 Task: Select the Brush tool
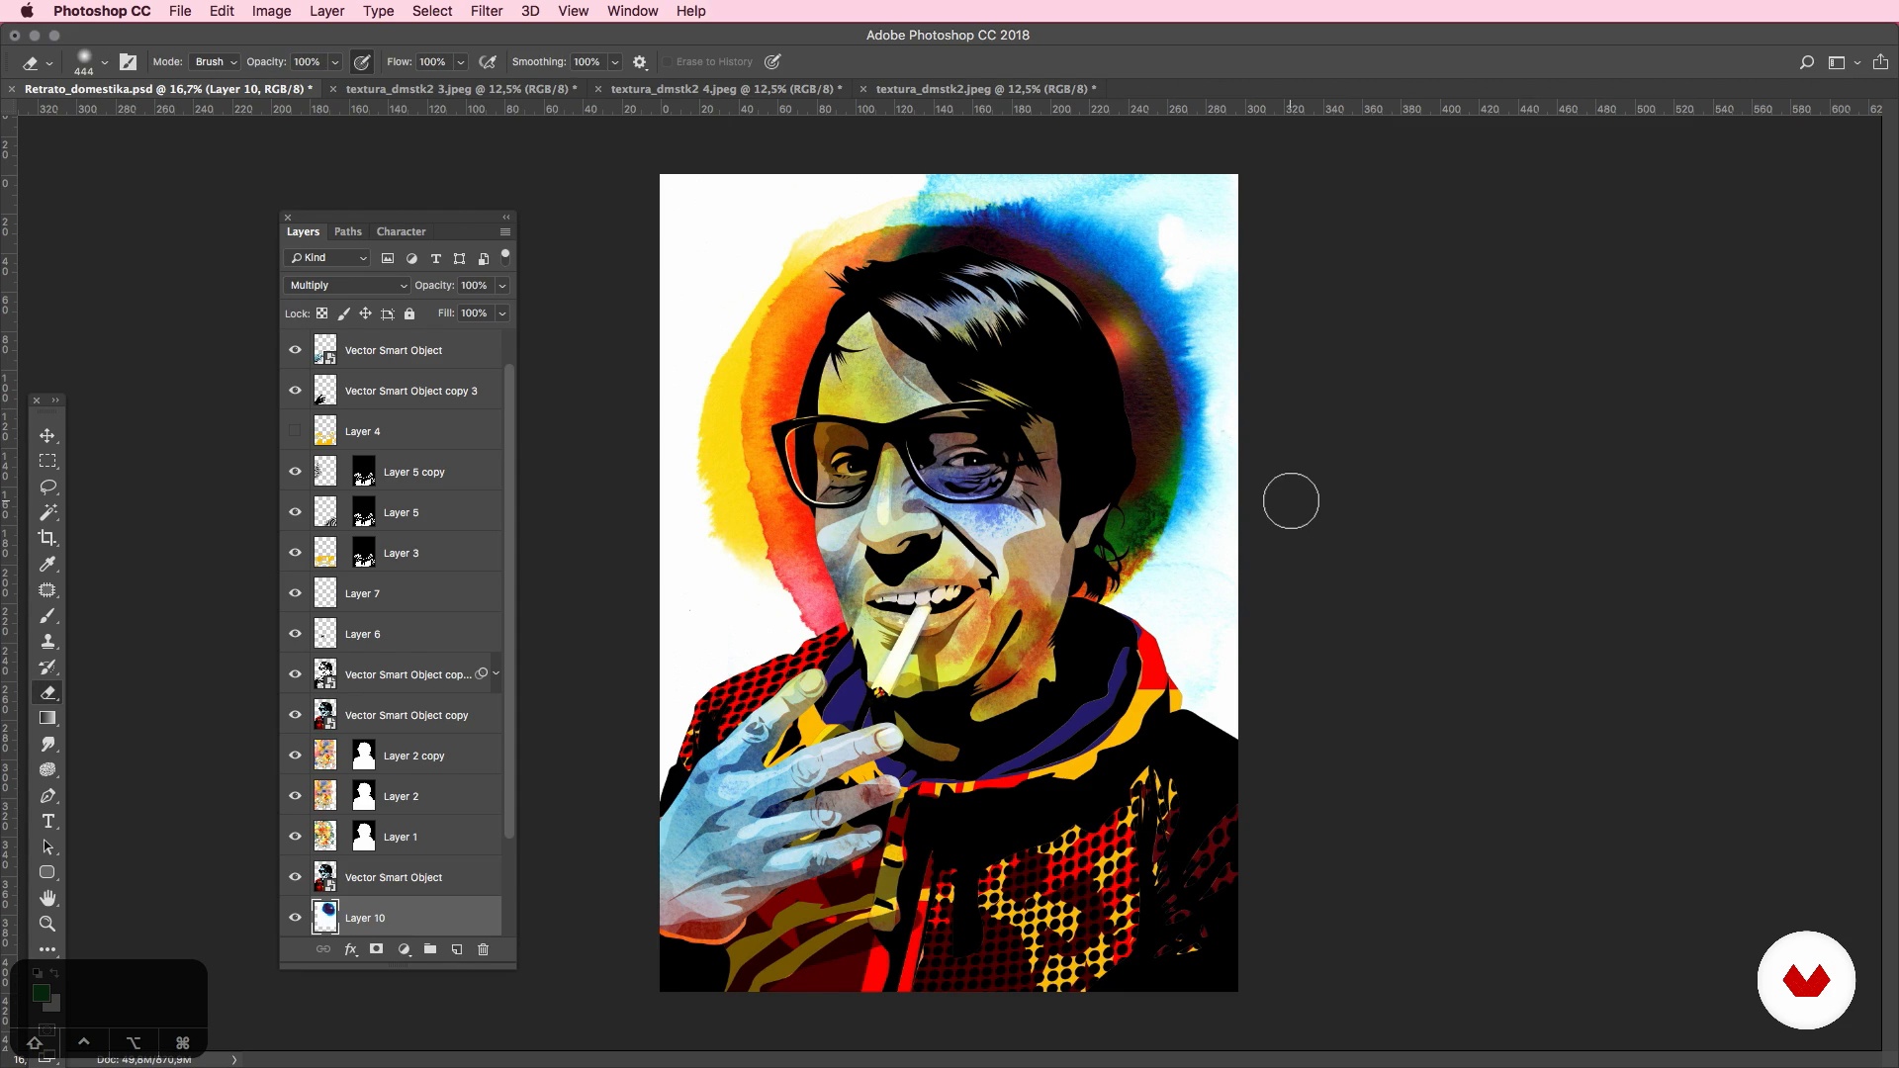[47, 615]
